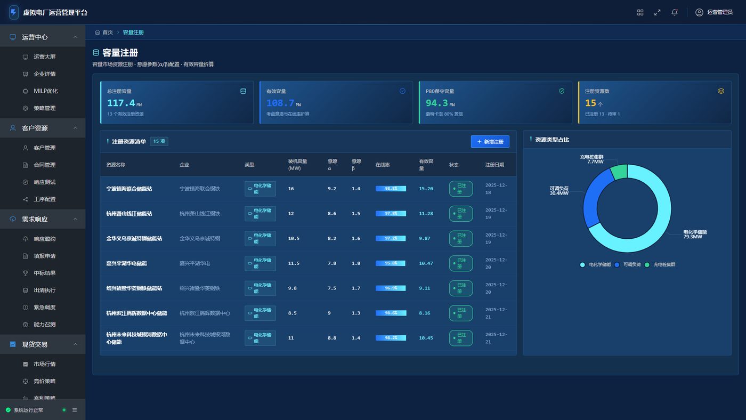Click the 电化学储能 type tag for 嘉兴平湖华电储能
Viewport: 746px width, 420px height.
pyautogui.click(x=260, y=263)
